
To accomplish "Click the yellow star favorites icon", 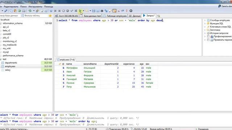I will 50,16.
